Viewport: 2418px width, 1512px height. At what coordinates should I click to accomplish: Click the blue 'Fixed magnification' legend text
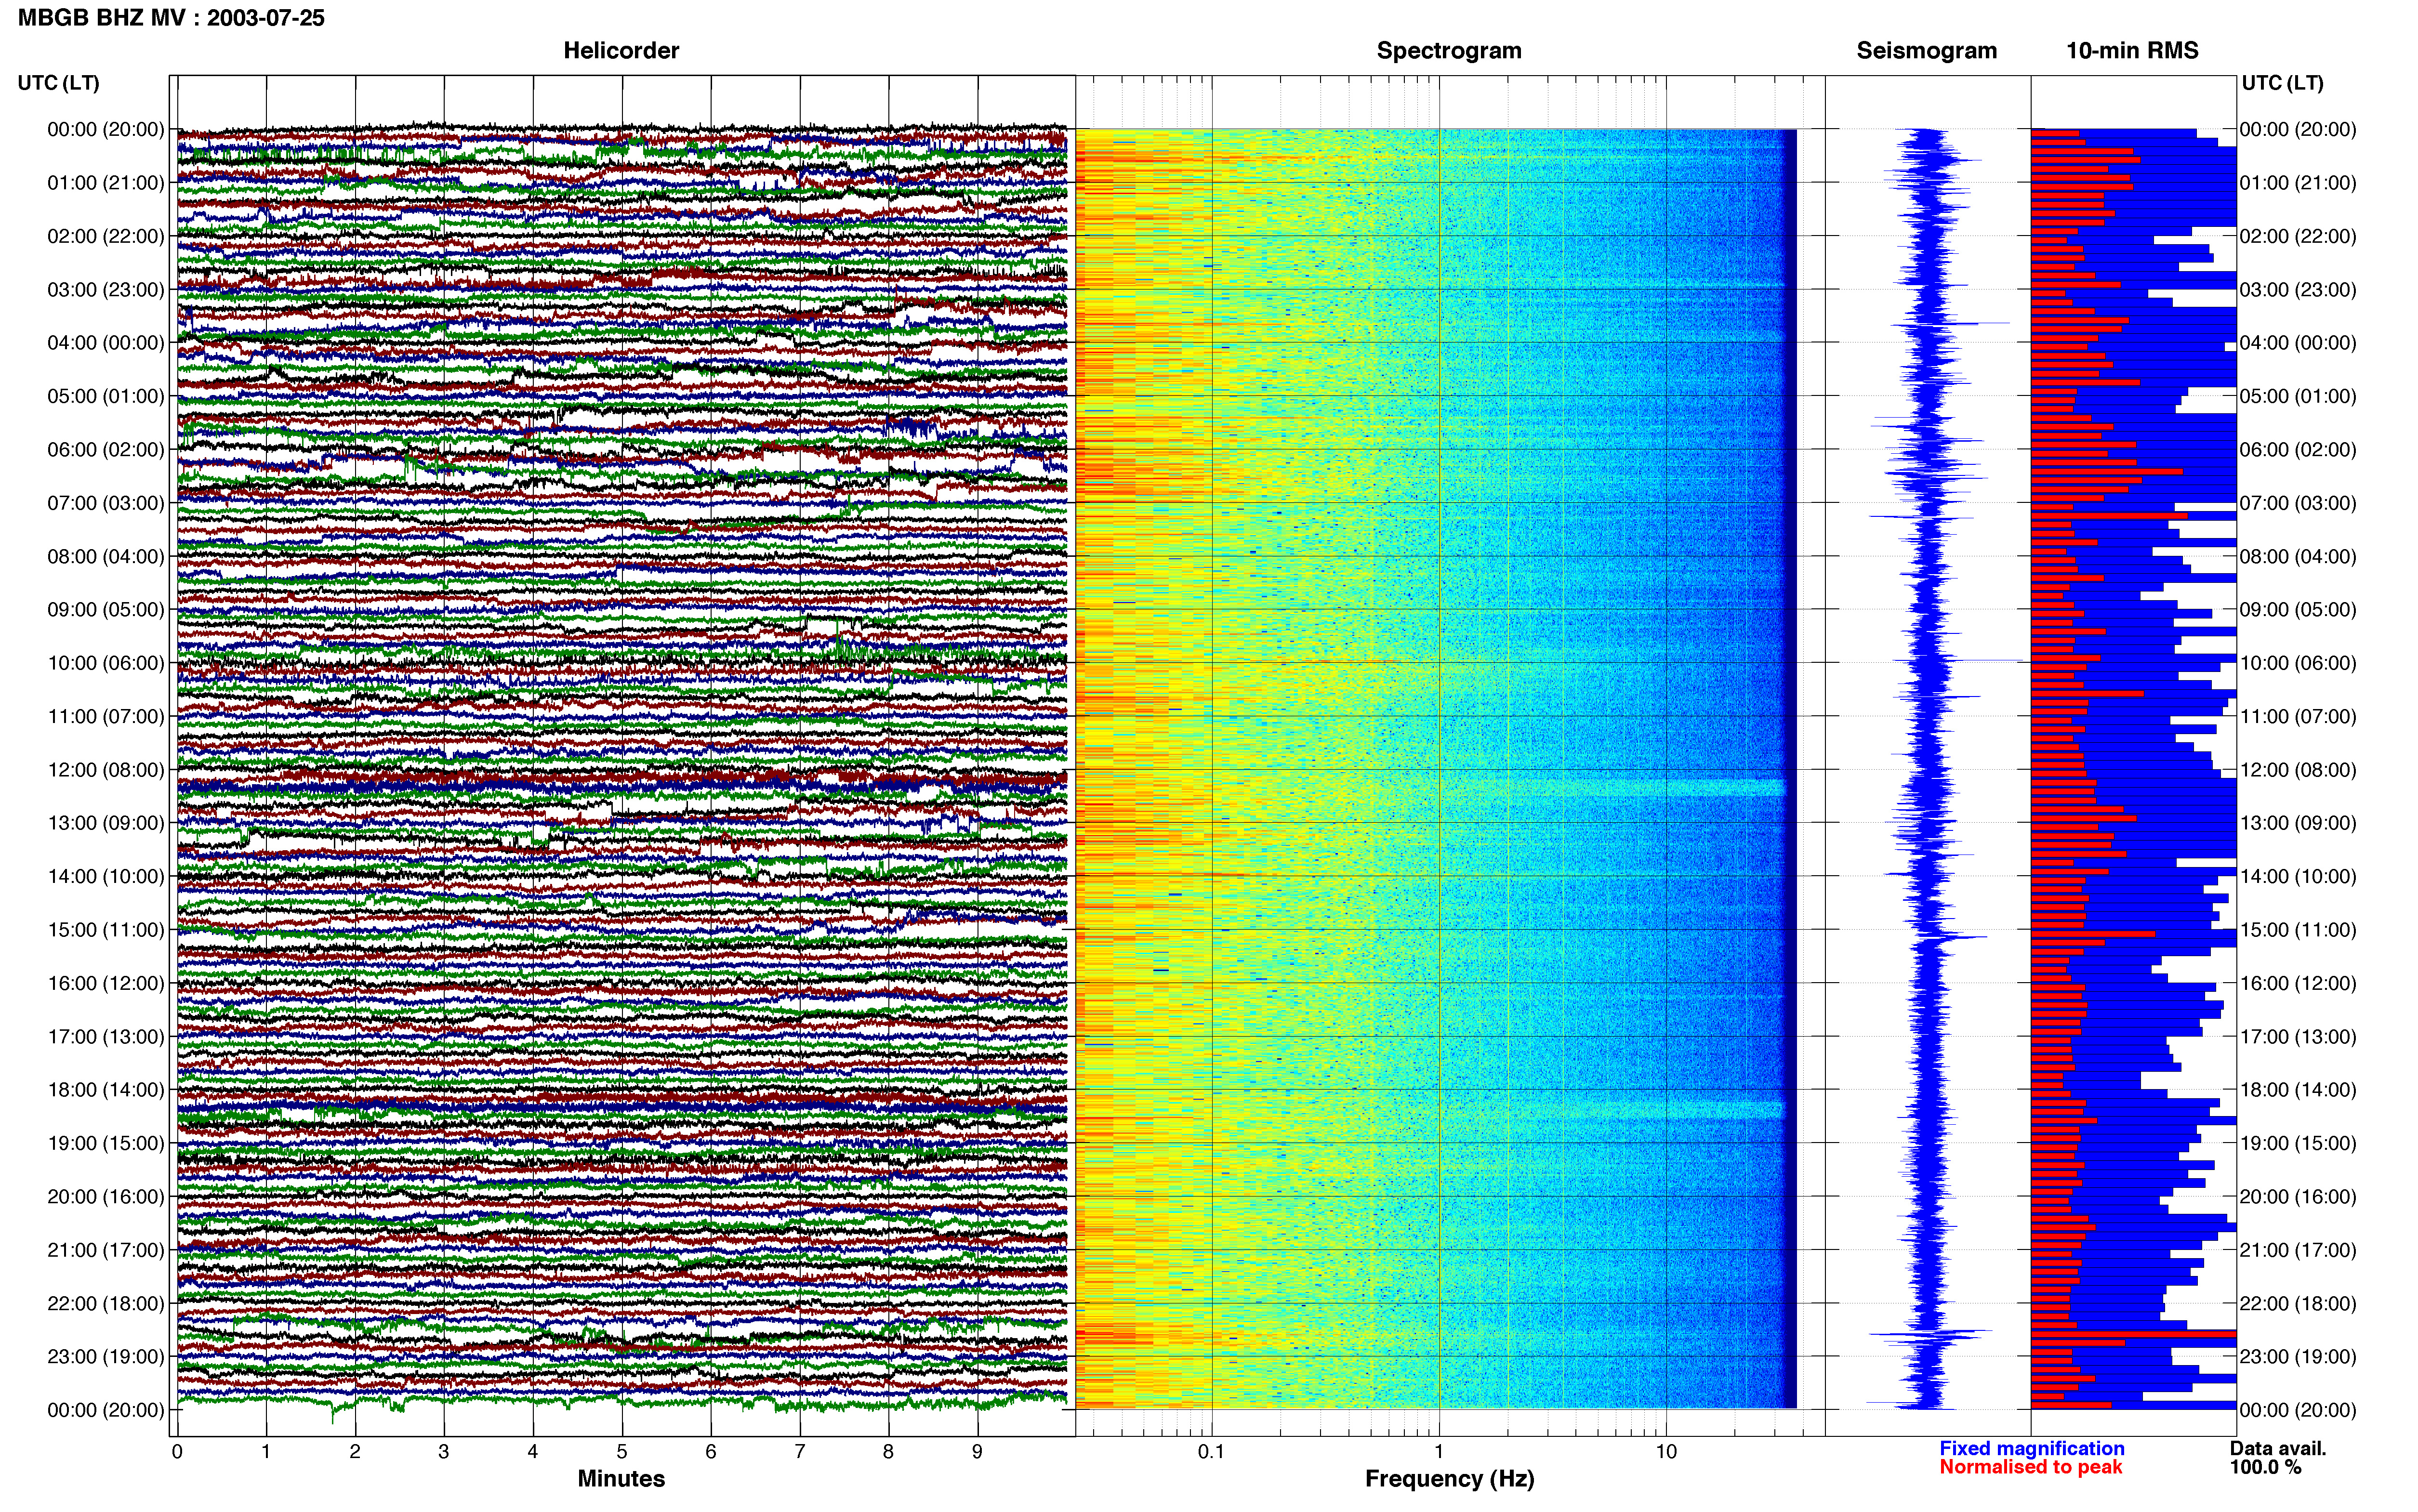pyautogui.click(x=2032, y=1448)
